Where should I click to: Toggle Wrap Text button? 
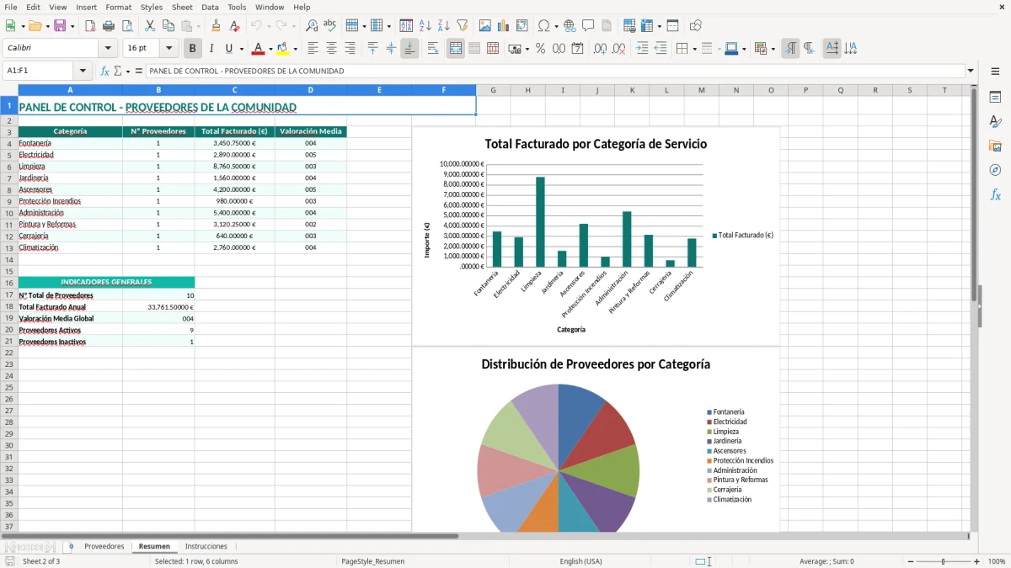[x=433, y=49]
